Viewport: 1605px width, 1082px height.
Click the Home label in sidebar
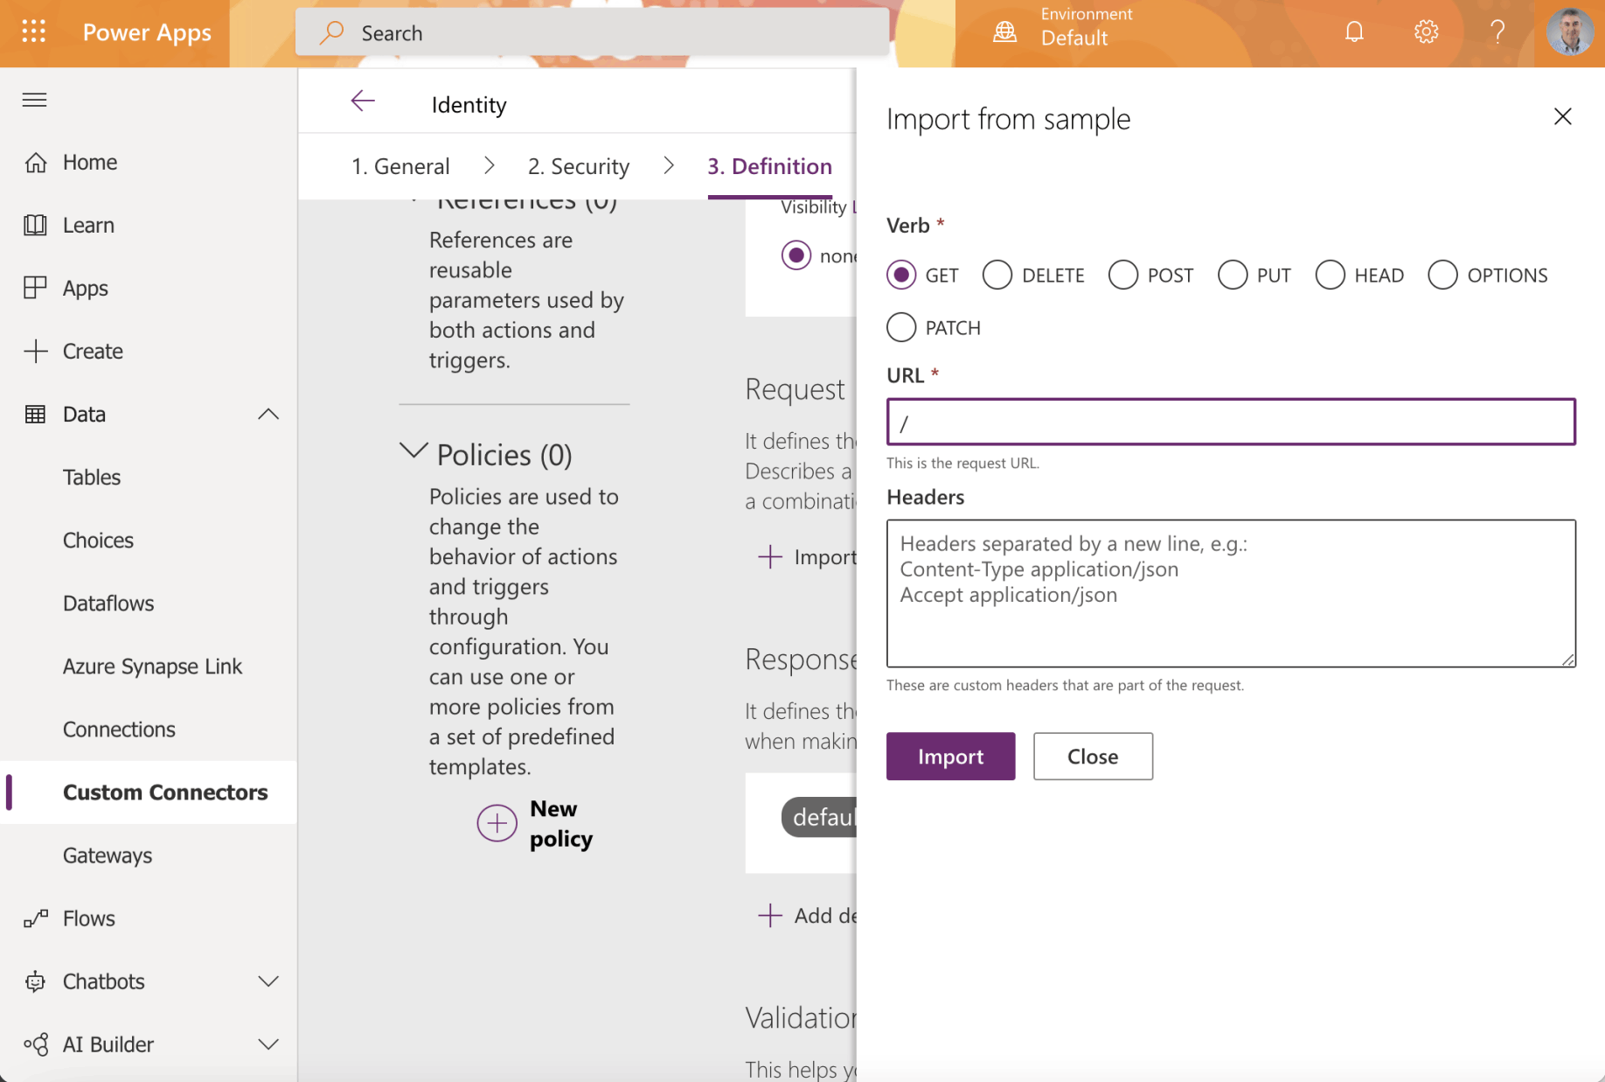(90, 163)
